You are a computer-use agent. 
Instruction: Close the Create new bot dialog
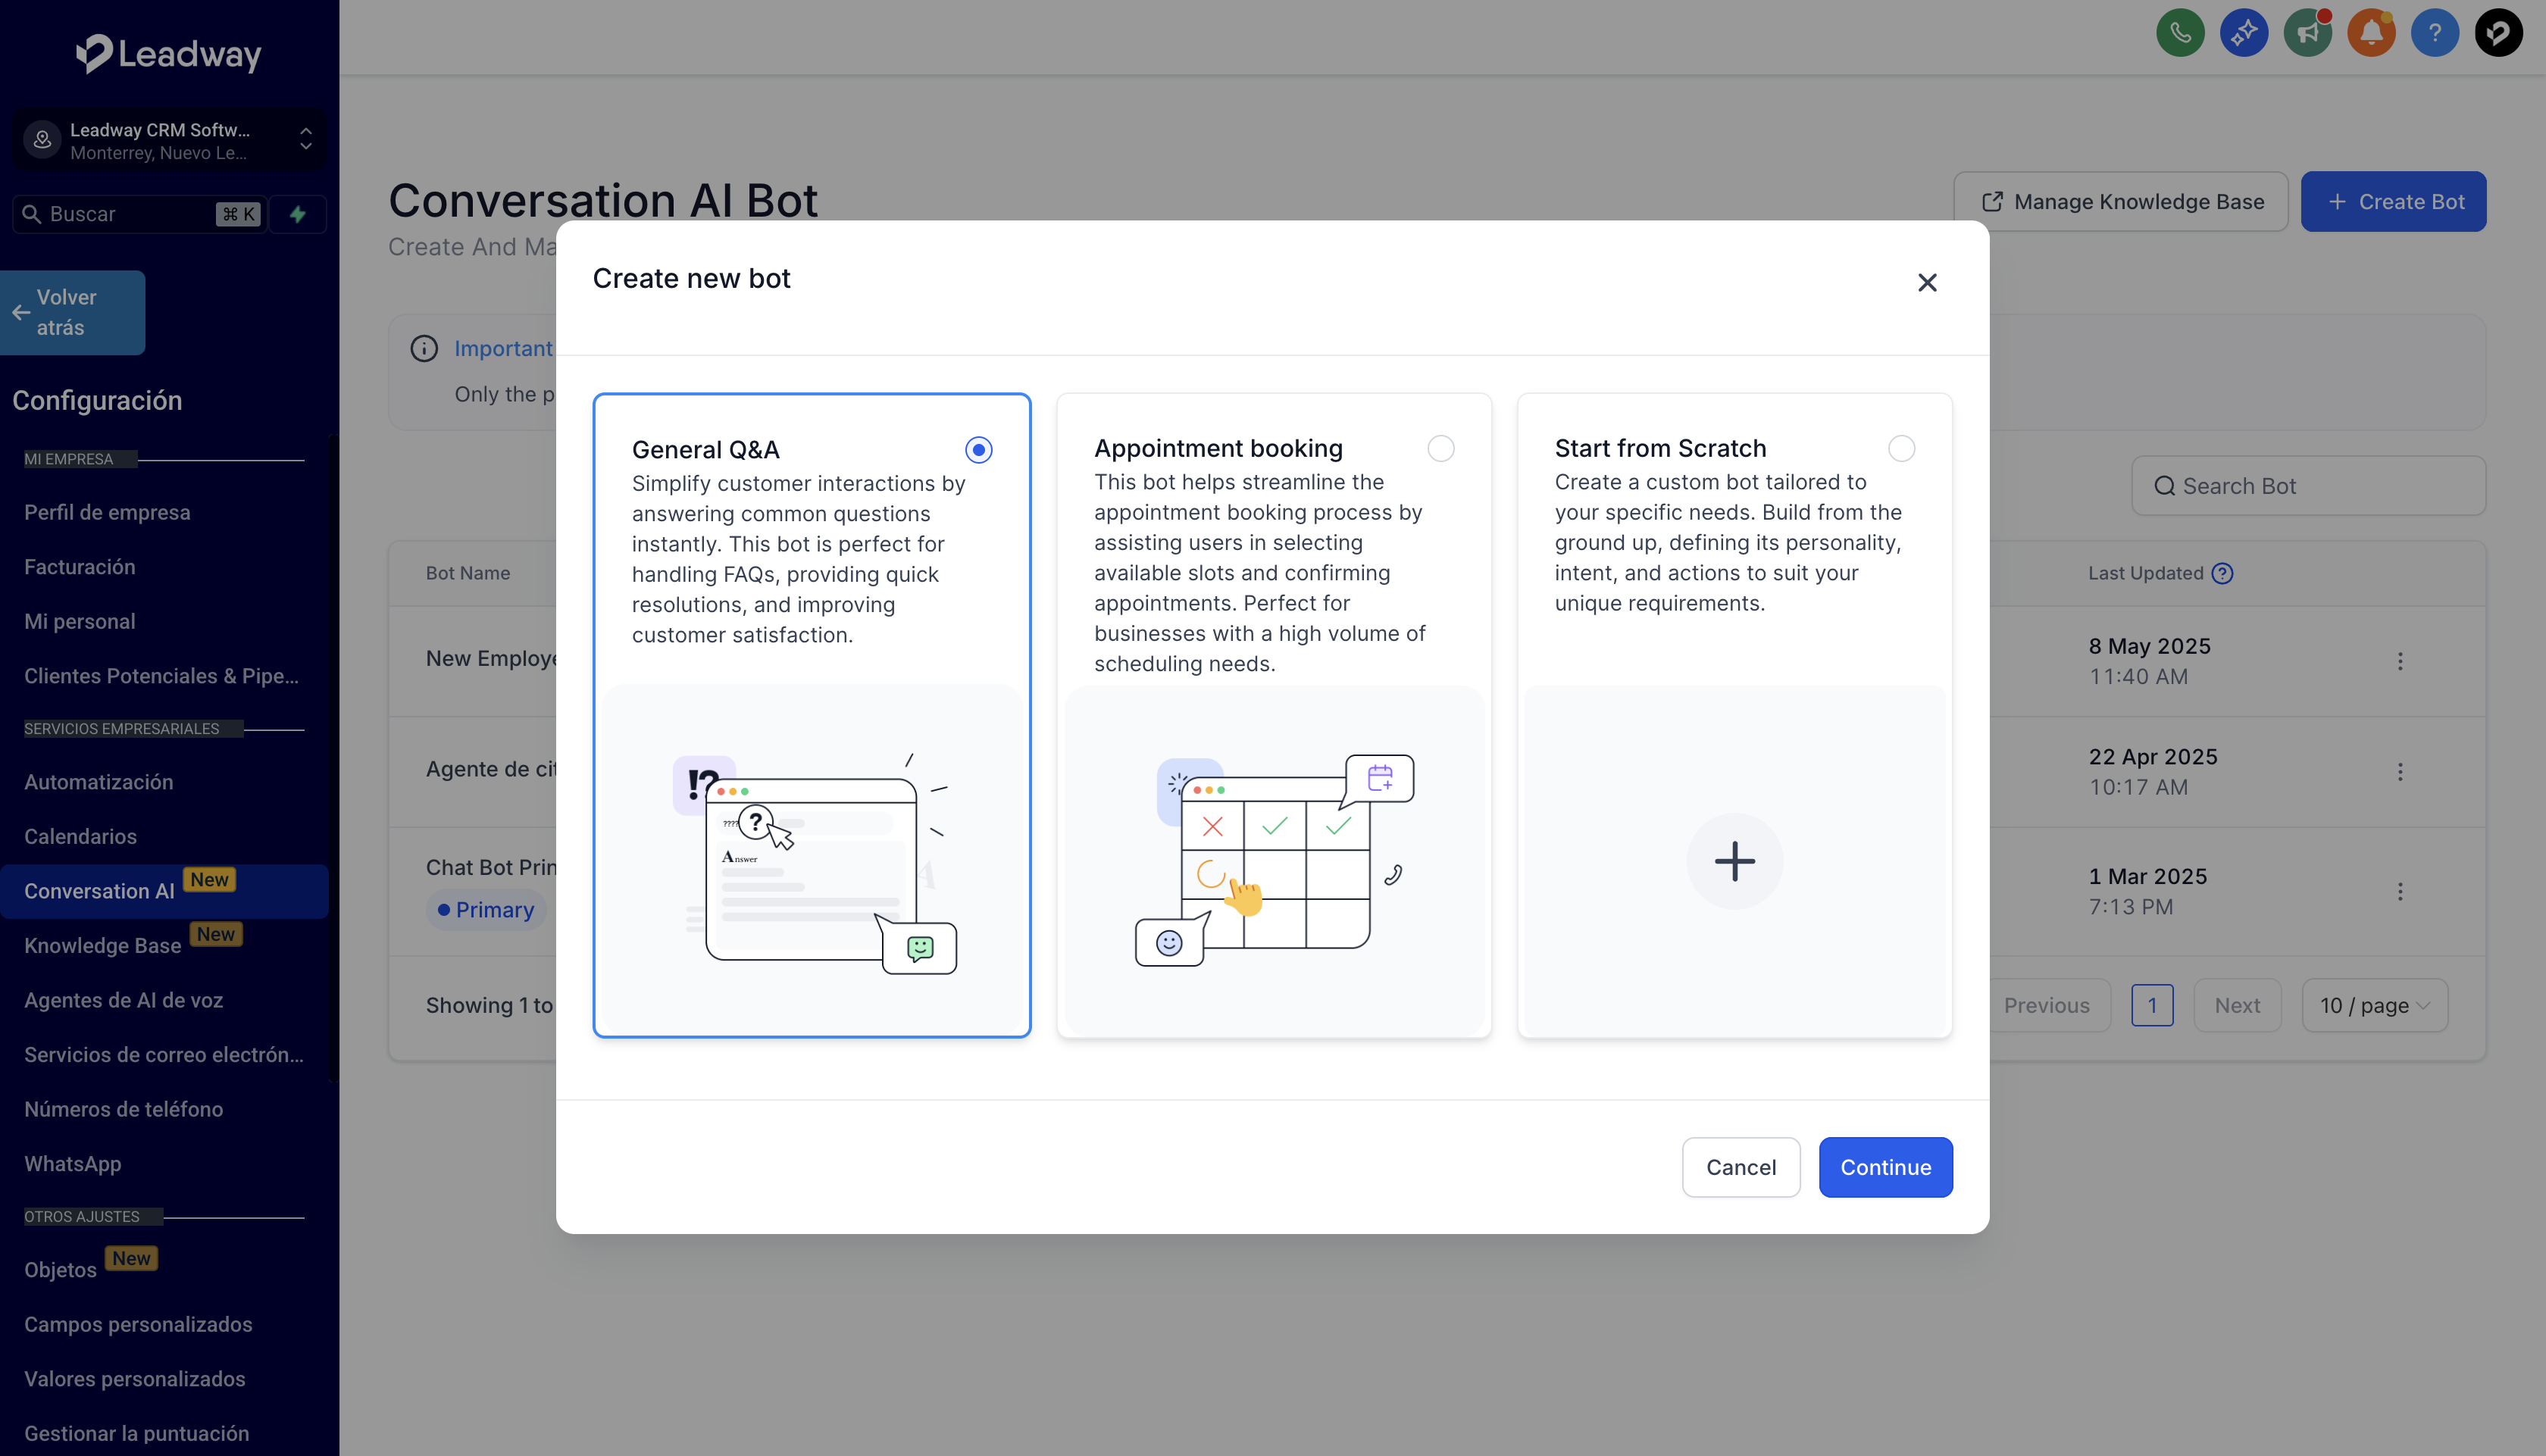pyautogui.click(x=1927, y=283)
